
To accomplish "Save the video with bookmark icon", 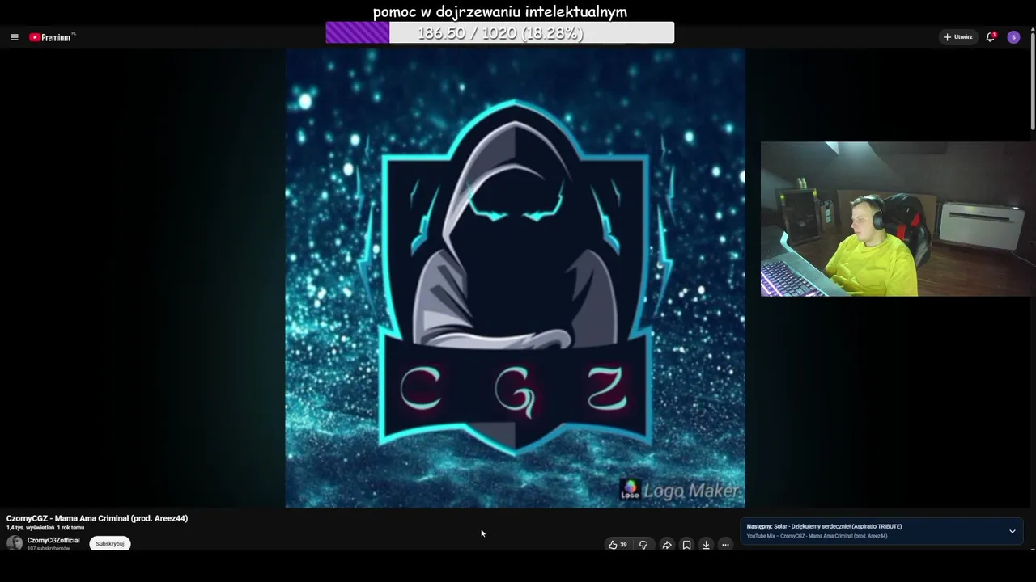I will [686, 545].
